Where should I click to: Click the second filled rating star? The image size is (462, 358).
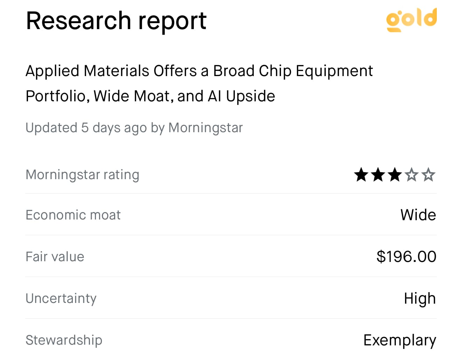378,175
